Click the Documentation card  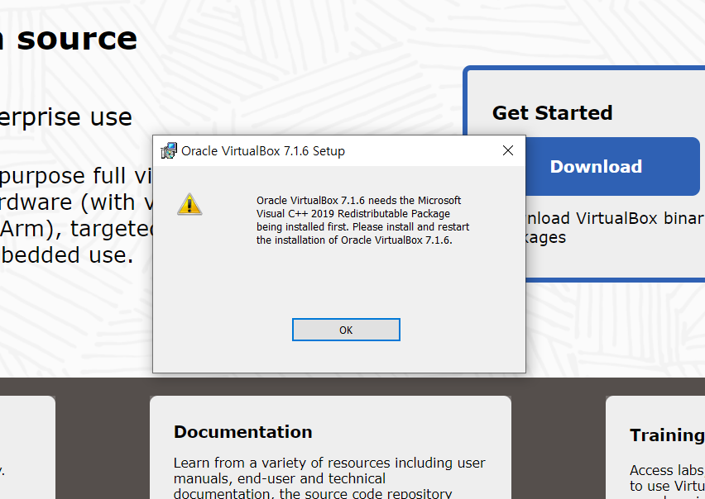330,446
